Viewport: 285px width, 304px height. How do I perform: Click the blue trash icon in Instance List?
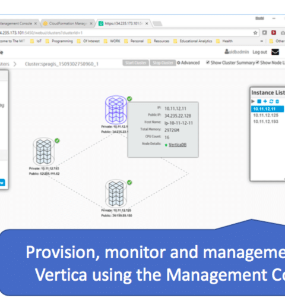(277, 101)
